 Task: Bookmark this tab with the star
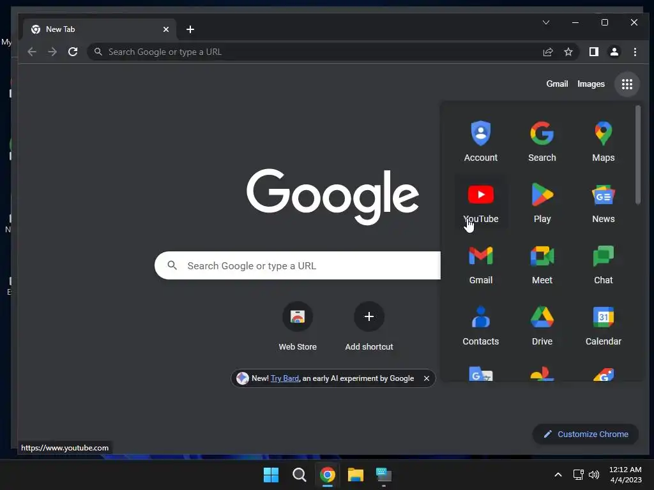pyautogui.click(x=568, y=52)
